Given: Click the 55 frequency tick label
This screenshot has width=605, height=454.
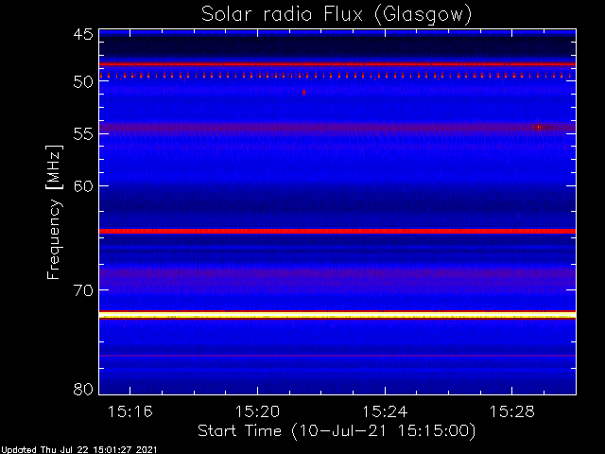Looking at the screenshot, I should (83, 134).
